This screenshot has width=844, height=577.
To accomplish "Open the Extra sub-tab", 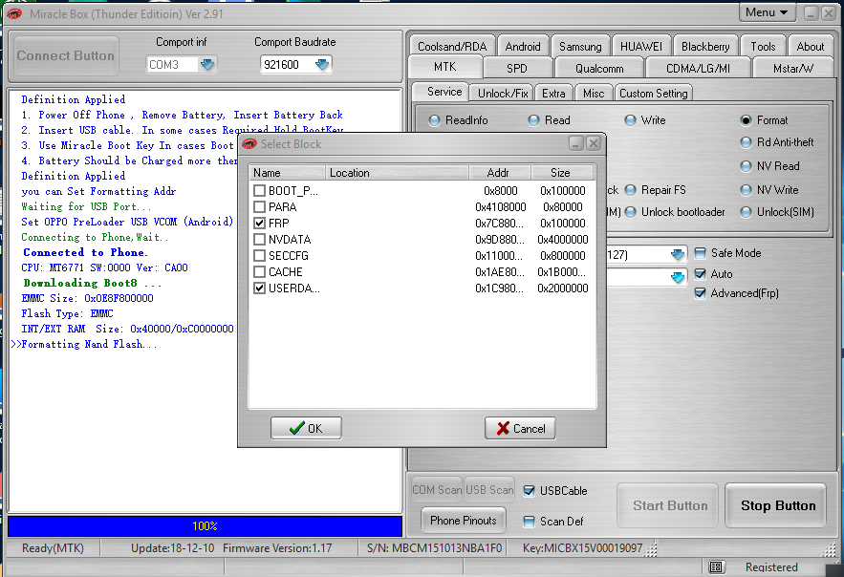I will (553, 93).
